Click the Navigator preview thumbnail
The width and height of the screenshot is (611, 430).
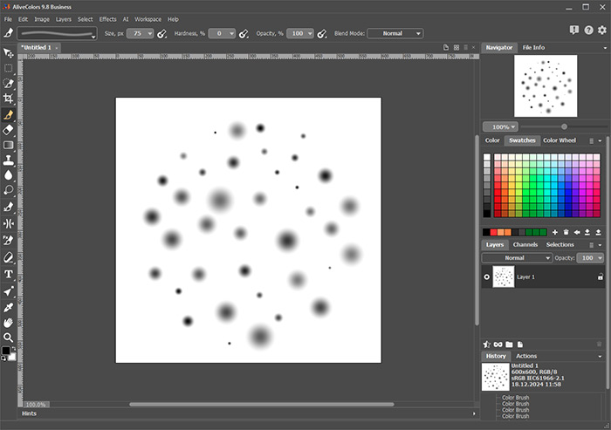click(546, 86)
